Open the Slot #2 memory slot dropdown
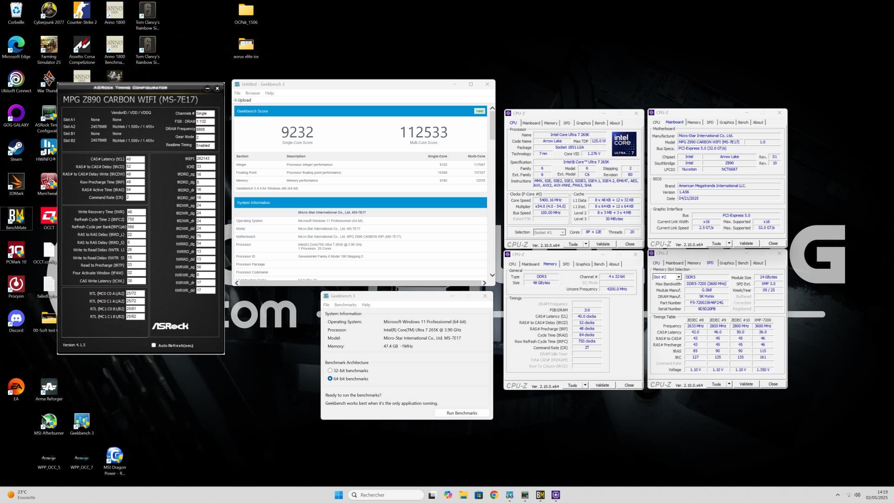This screenshot has width=894, height=503. tap(667, 277)
